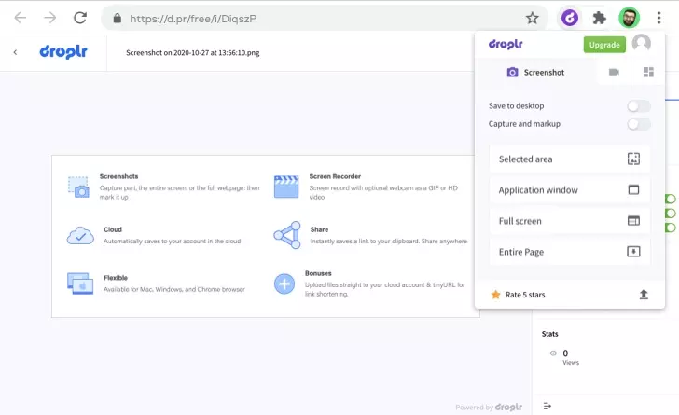Click the views eye icon

(553, 353)
